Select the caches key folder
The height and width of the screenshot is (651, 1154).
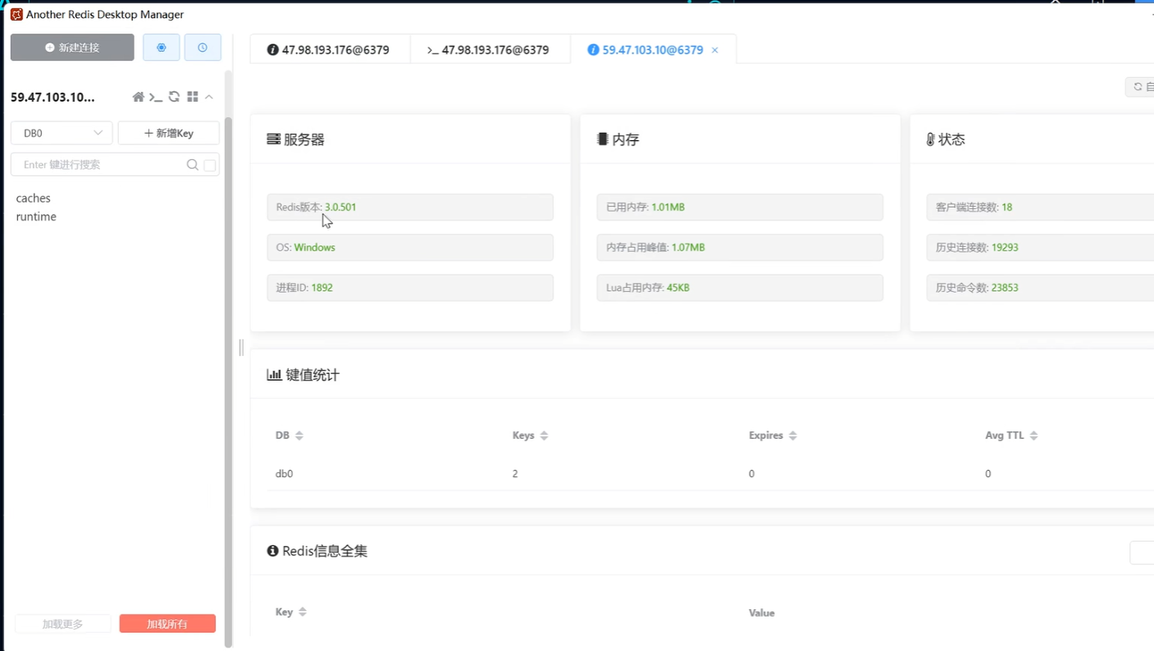click(x=34, y=198)
